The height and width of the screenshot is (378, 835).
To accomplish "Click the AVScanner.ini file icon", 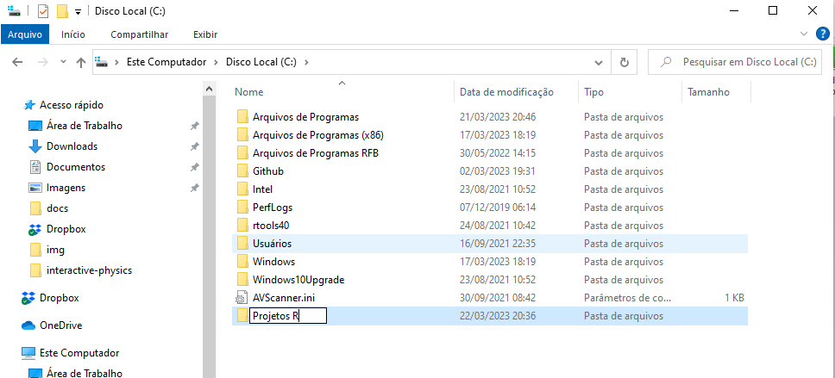I will click(242, 297).
